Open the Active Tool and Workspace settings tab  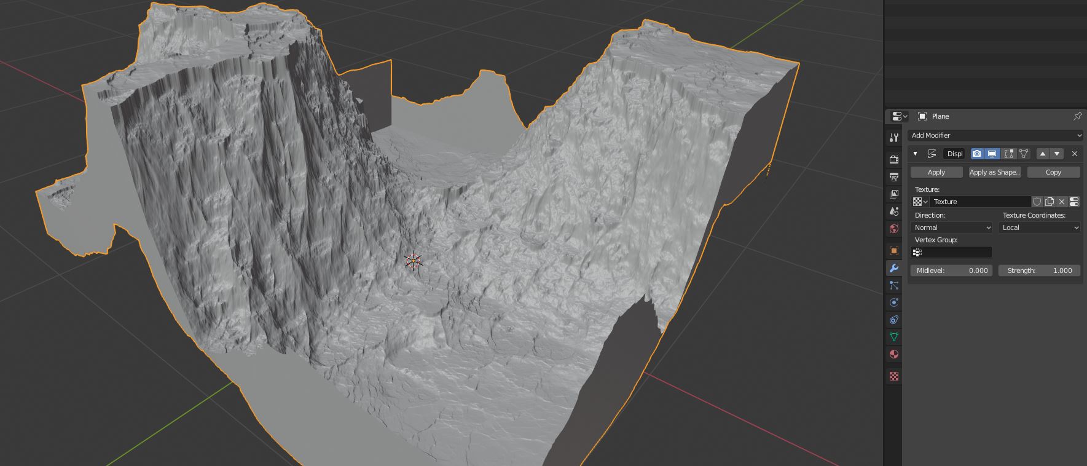coord(894,137)
